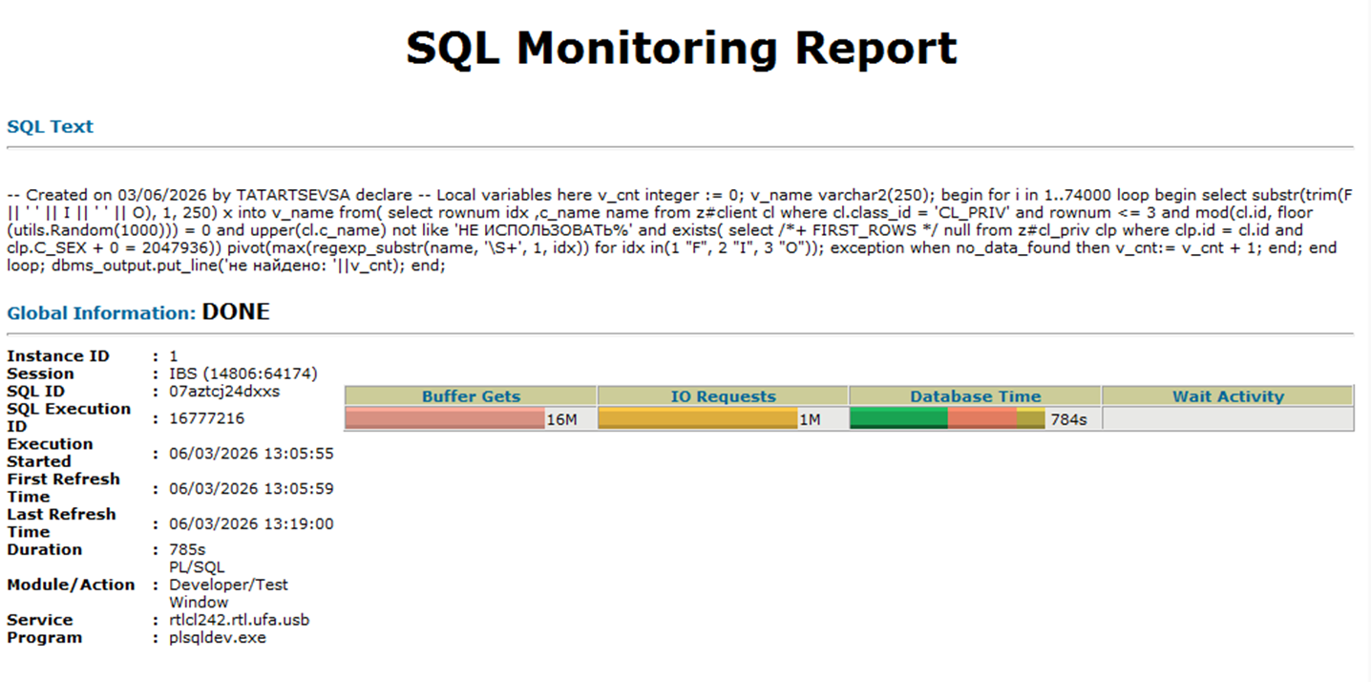The height and width of the screenshot is (682, 1371).
Task: Click the green Database Time segment
Action: pos(898,418)
